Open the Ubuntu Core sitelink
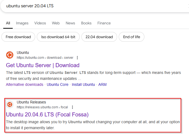 (x=58, y=84)
